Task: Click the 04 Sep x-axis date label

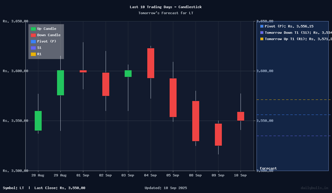Action: pyautogui.click(x=150, y=175)
